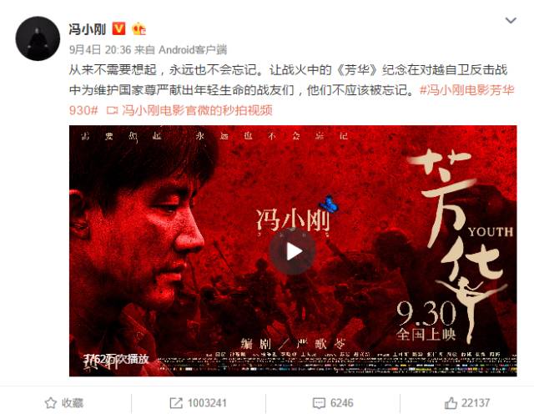The image size is (534, 419).
Task: Open the Android客户端 source link
Action: click(x=193, y=50)
